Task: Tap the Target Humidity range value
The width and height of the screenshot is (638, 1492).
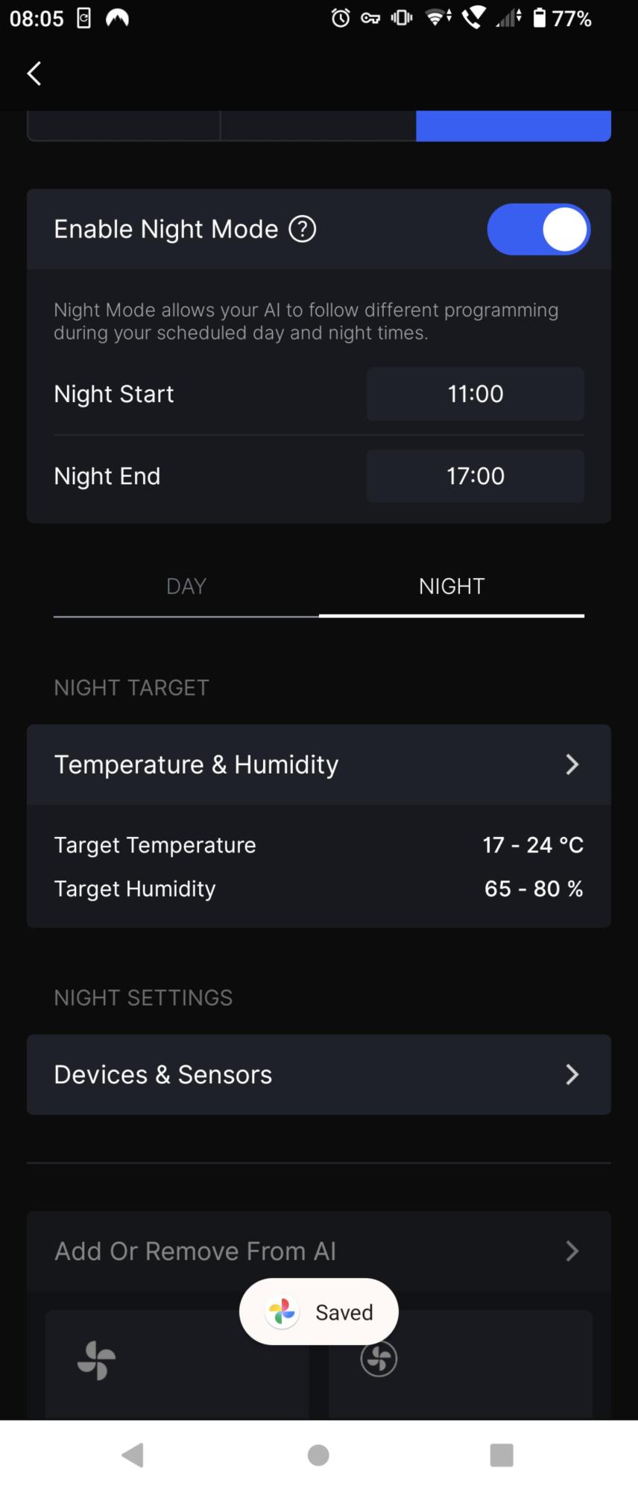Action: [533, 888]
